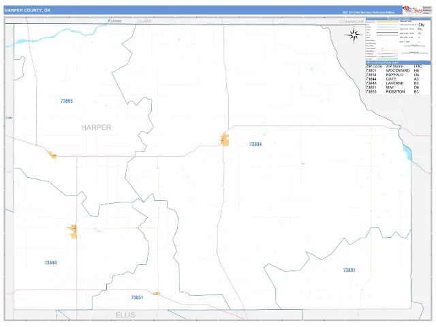The width and height of the screenshot is (436, 327).
Task: Click WOODWARD in the ZIP index table
Action: (x=398, y=71)
